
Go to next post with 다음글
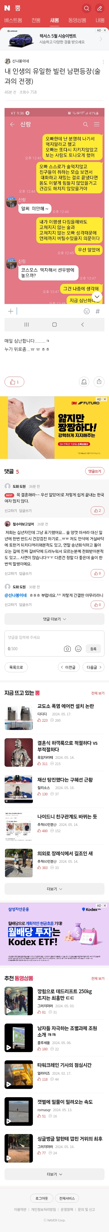tap(93, 667)
